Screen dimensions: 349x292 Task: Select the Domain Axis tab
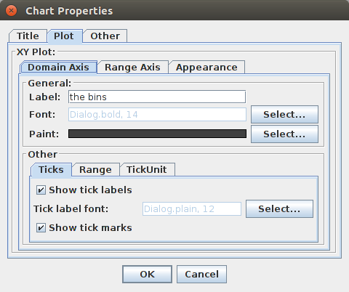(58, 68)
